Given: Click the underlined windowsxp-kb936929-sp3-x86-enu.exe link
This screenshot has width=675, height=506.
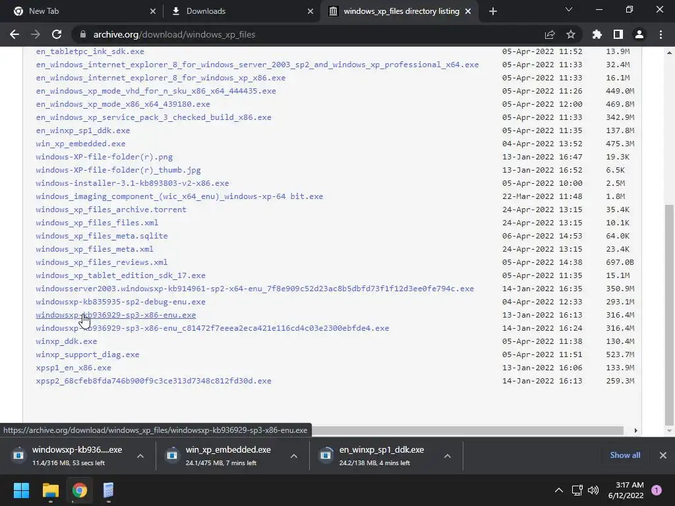Looking at the screenshot, I should click(x=116, y=315).
